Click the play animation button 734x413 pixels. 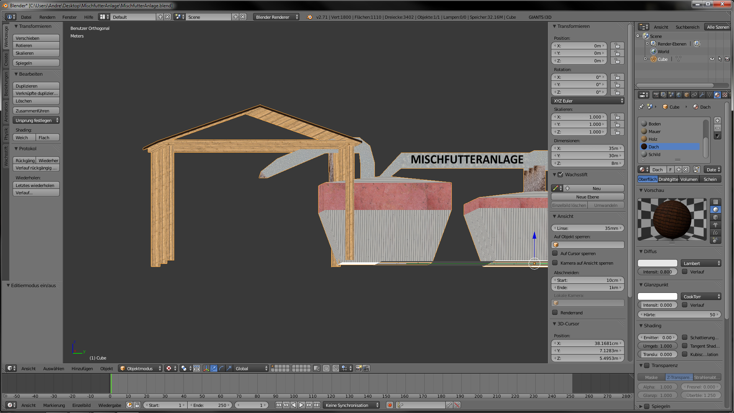(x=301, y=405)
